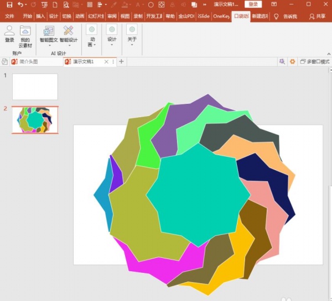Click the orange gear settings icon
332x301 pixels.
(x=293, y=62)
